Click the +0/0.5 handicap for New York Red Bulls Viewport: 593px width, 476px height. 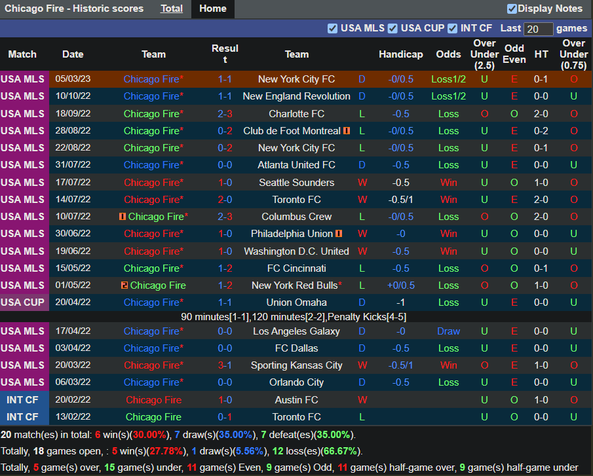coord(401,285)
